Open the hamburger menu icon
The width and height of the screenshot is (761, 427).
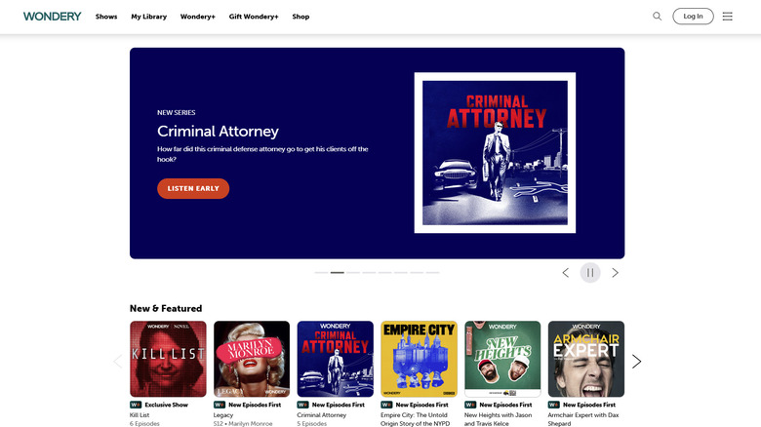click(727, 16)
